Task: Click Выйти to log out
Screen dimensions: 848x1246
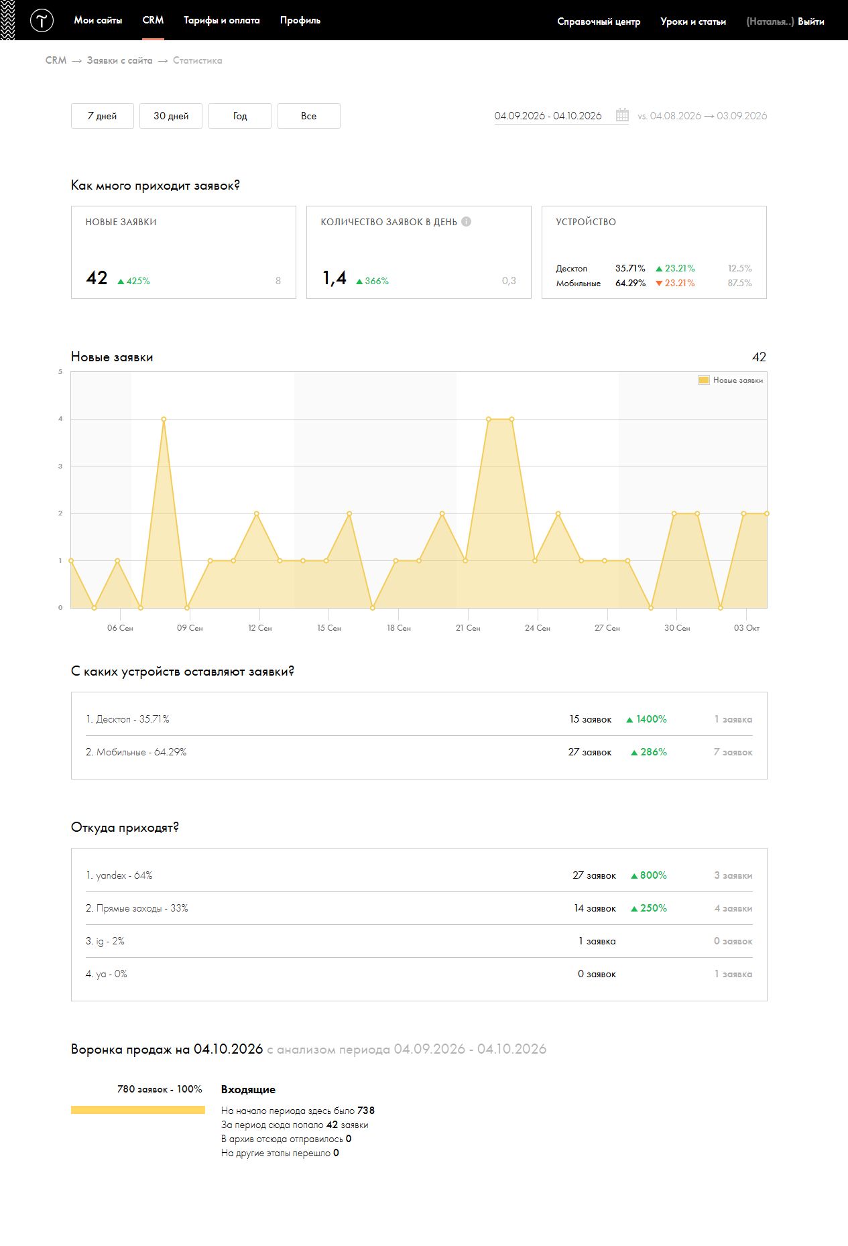Action: pyautogui.click(x=811, y=21)
